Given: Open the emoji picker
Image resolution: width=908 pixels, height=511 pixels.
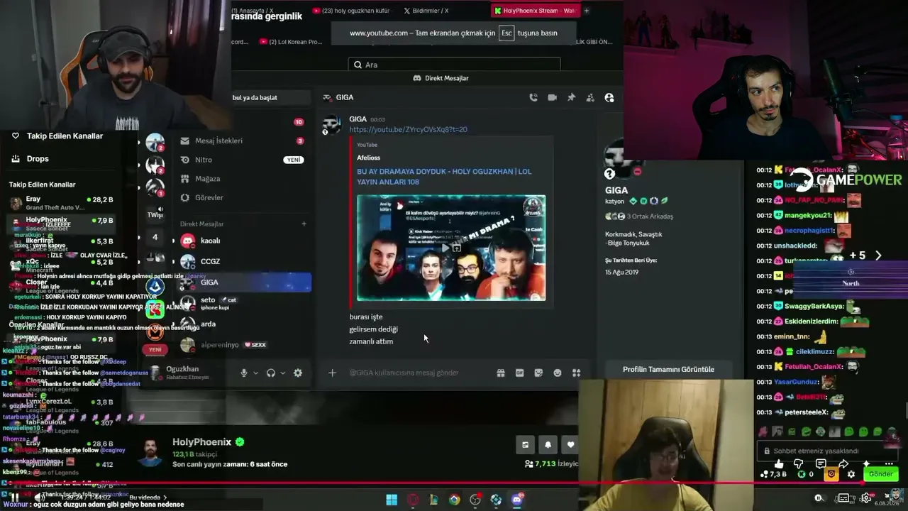Looking at the screenshot, I should 558,373.
